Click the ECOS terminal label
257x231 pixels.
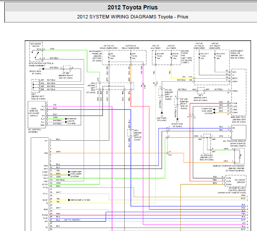pos(45,184)
